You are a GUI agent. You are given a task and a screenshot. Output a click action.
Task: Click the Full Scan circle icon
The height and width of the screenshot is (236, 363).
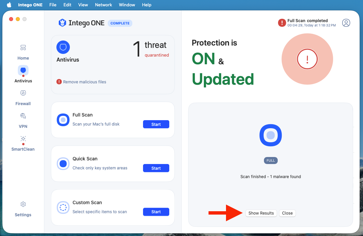63,120
